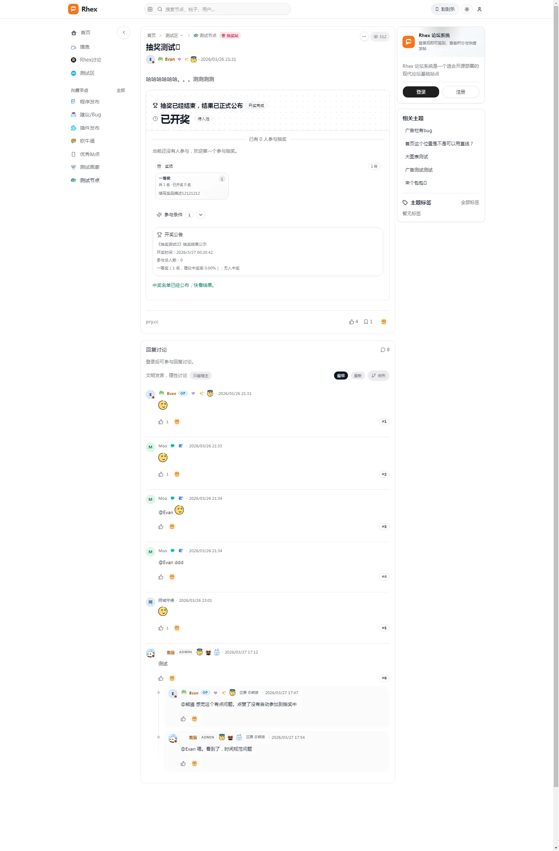Click the grid icon in search bar
This screenshot has height=851, width=559.
[x=150, y=9]
